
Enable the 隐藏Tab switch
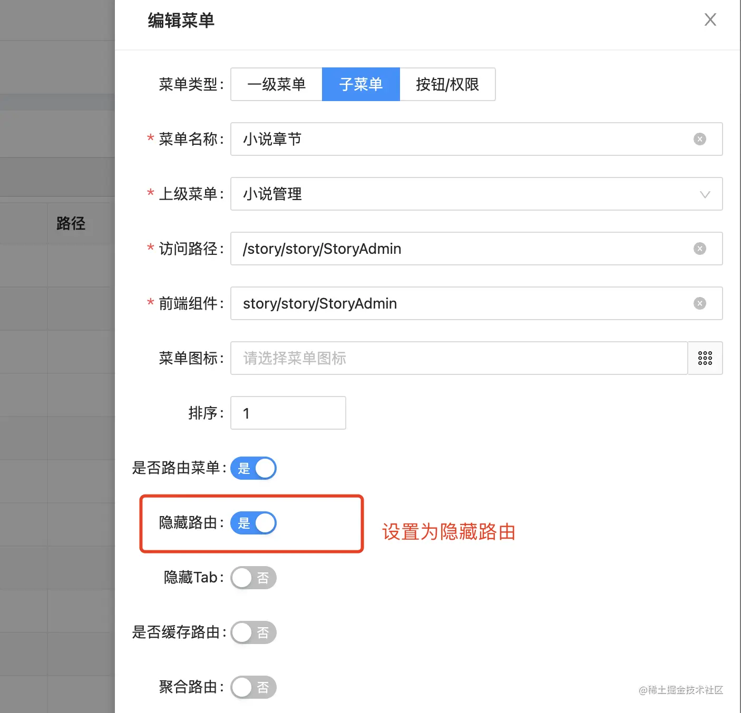253,578
